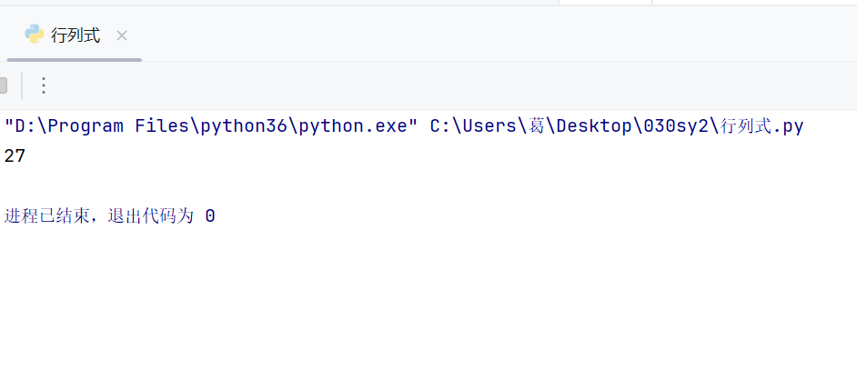
Task: Click the 行列式.py script file name
Action: coord(761,126)
